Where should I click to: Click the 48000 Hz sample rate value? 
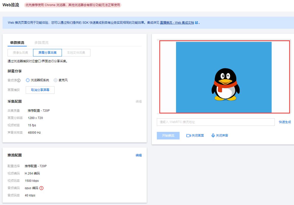point(34,133)
